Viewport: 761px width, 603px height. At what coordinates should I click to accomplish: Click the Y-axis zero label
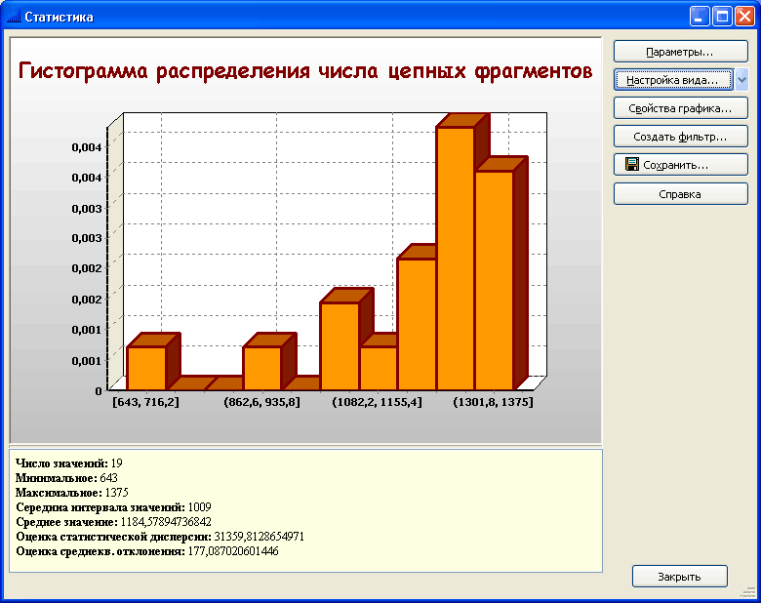pos(99,391)
